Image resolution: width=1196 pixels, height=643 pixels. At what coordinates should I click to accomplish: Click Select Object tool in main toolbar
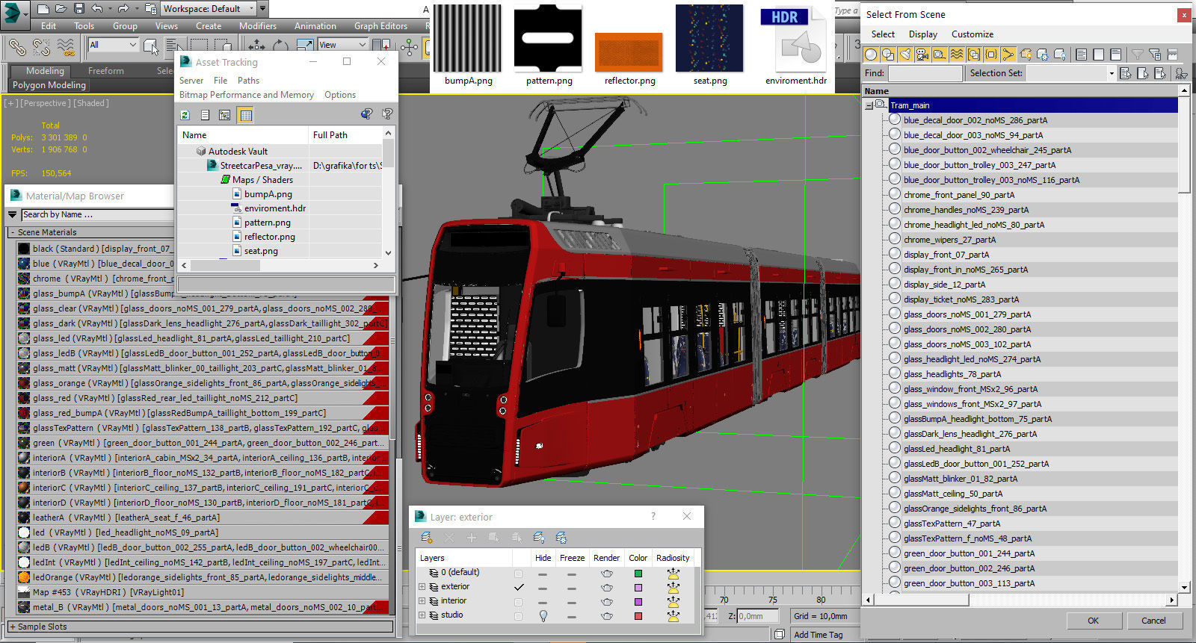coord(151,47)
